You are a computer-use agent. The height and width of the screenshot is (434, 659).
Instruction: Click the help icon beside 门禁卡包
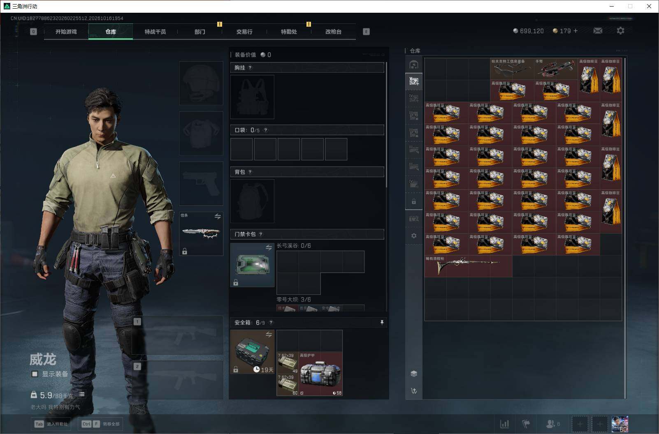261,234
